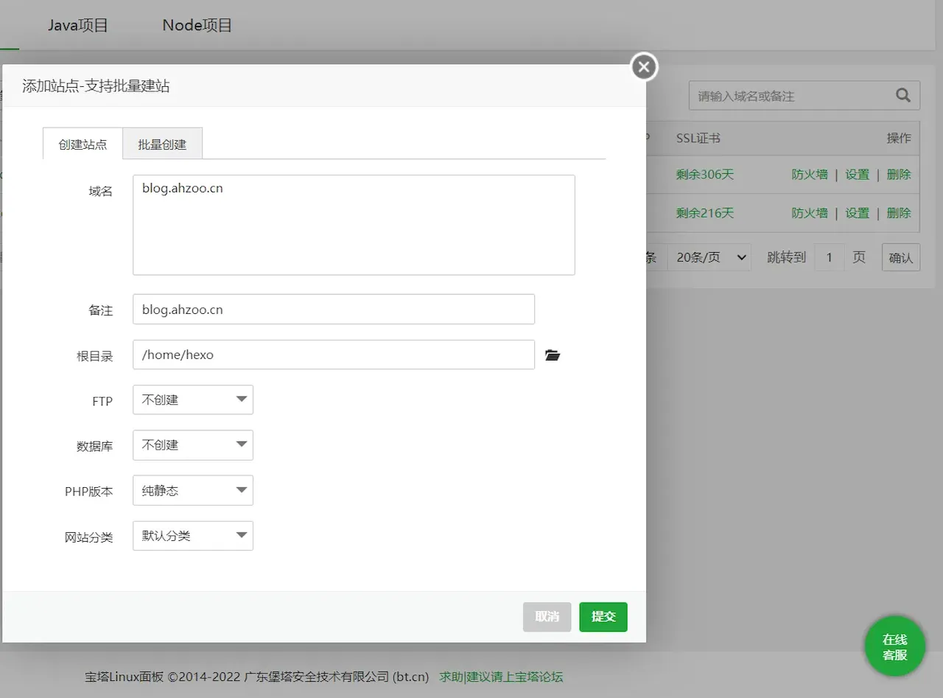Select the 创建站点 tab

(x=83, y=144)
